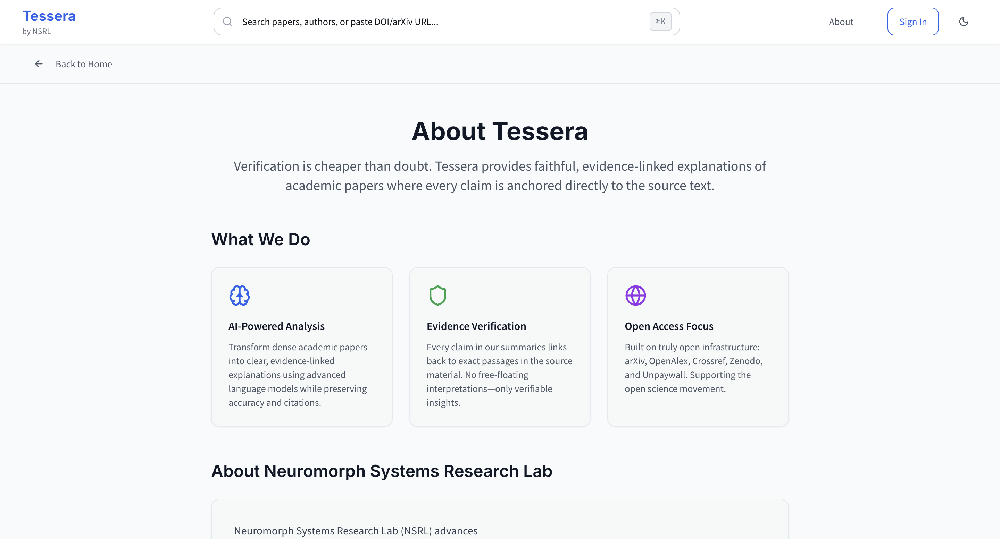1000x539 pixels.
Task: Click the globe icon on Open Access Focus card
Action: (635, 296)
